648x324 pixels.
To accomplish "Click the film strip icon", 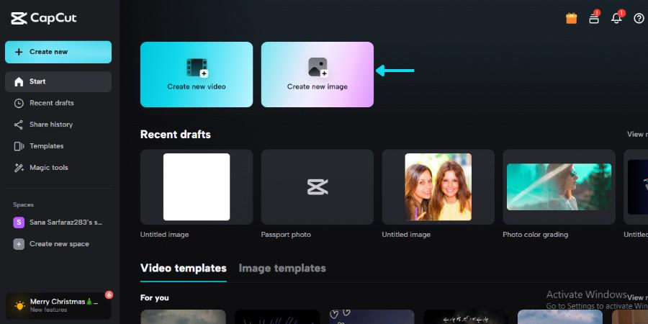I will (x=197, y=68).
